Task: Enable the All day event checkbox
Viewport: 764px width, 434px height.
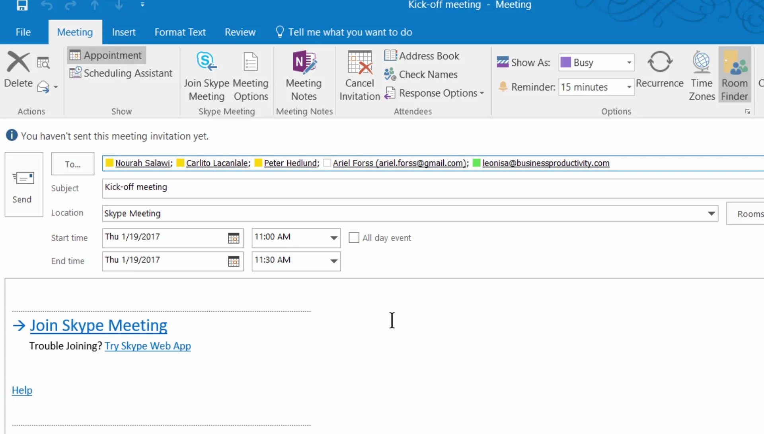Action: click(354, 238)
